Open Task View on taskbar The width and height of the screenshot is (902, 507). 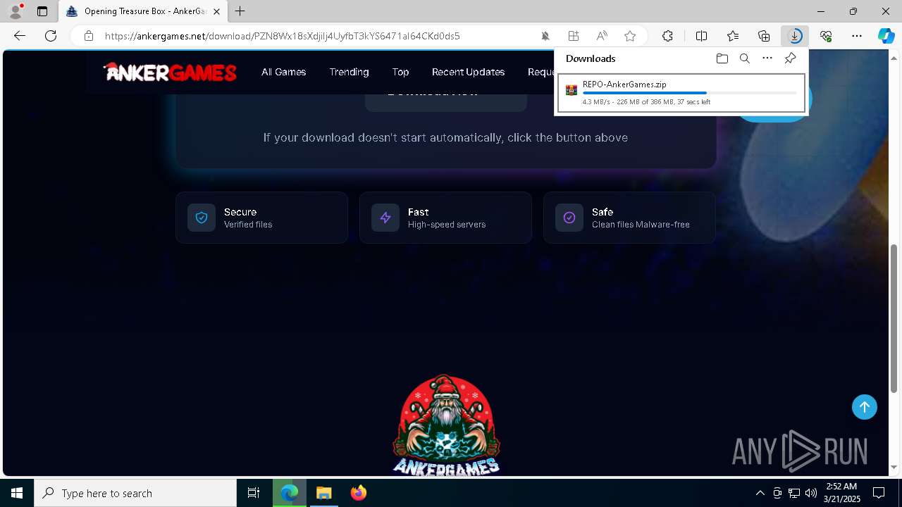coord(254,493)
